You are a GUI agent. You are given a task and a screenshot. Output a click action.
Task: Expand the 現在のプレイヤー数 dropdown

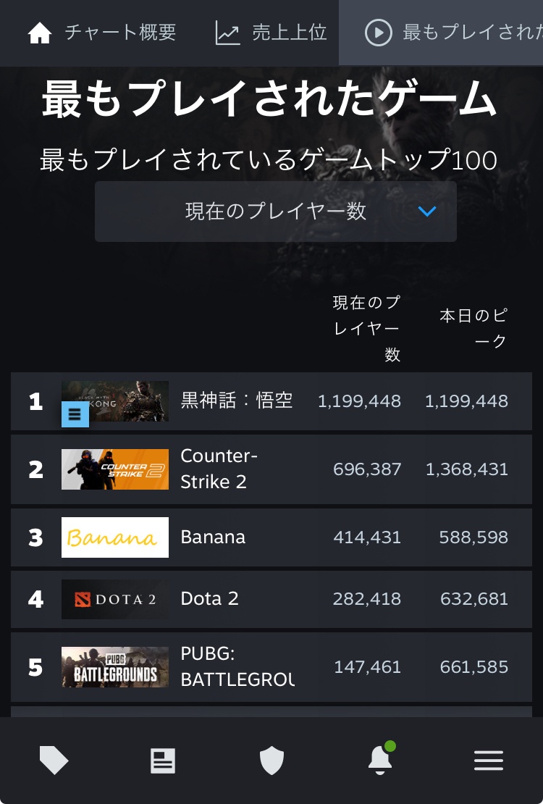[275, 212]
